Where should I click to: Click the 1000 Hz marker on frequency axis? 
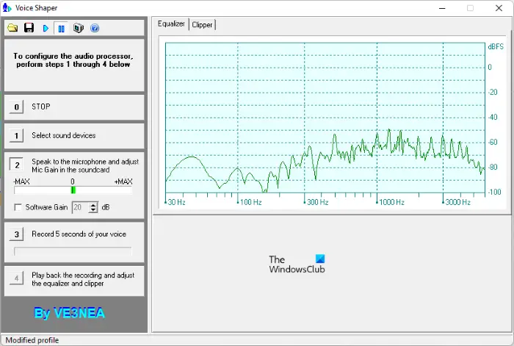click(391, 202)
